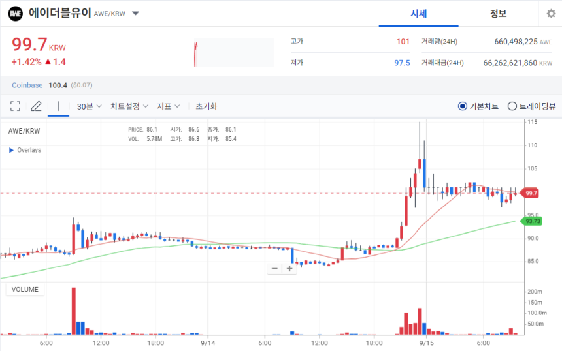Image resolution: width=562 pixels, height=351 pixels.
Task: Zoom out chart with minus button
Action: (274, 268)
